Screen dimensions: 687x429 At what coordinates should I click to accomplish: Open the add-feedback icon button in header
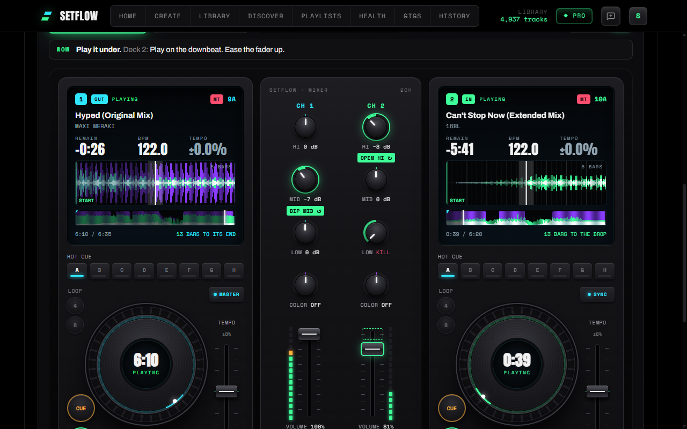tap(610, 16)
